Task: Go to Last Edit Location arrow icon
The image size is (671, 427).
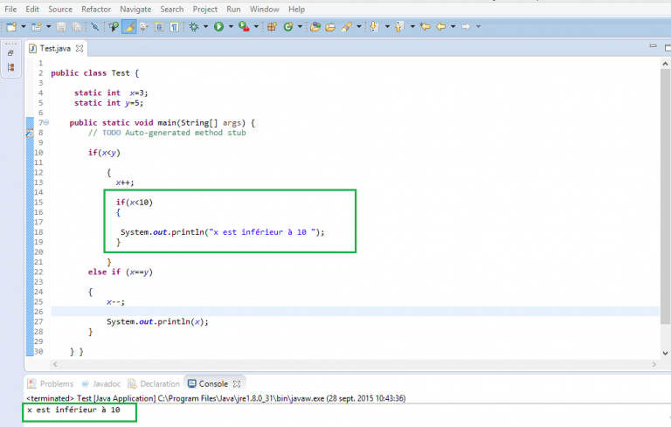Action: (x=425, y=27)
